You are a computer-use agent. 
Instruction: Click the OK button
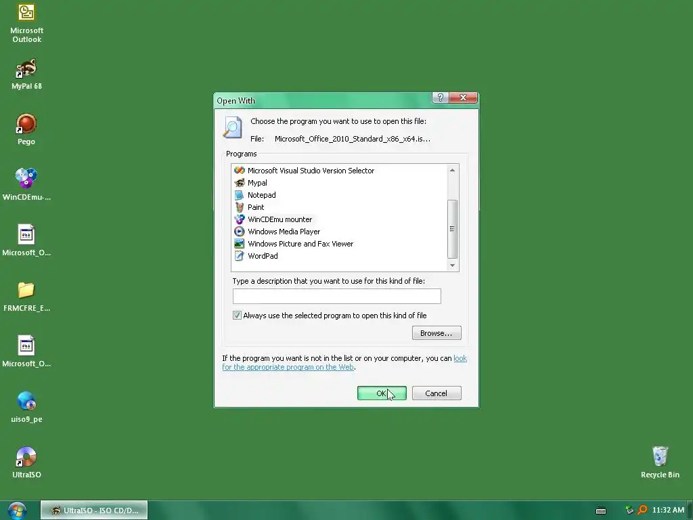coord(382,393)
